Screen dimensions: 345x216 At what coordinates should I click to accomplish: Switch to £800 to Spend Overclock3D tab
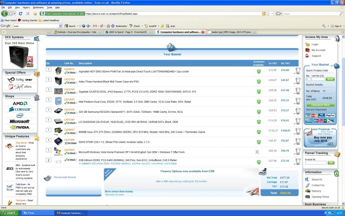click(128, 32)
